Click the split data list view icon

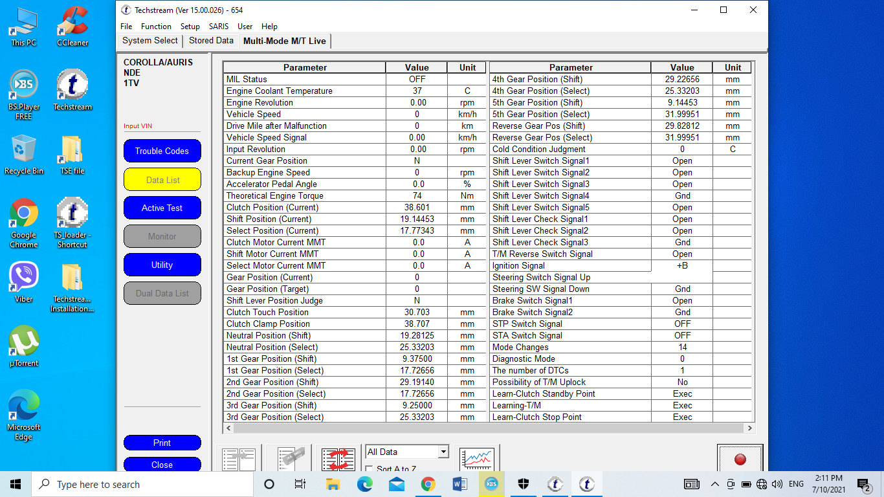click(238, 458)
